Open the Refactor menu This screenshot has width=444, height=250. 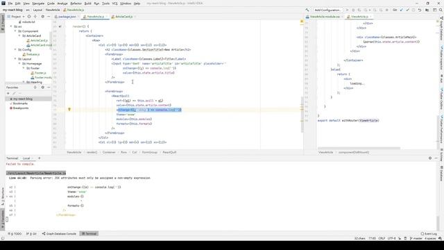tap(76, 3)
